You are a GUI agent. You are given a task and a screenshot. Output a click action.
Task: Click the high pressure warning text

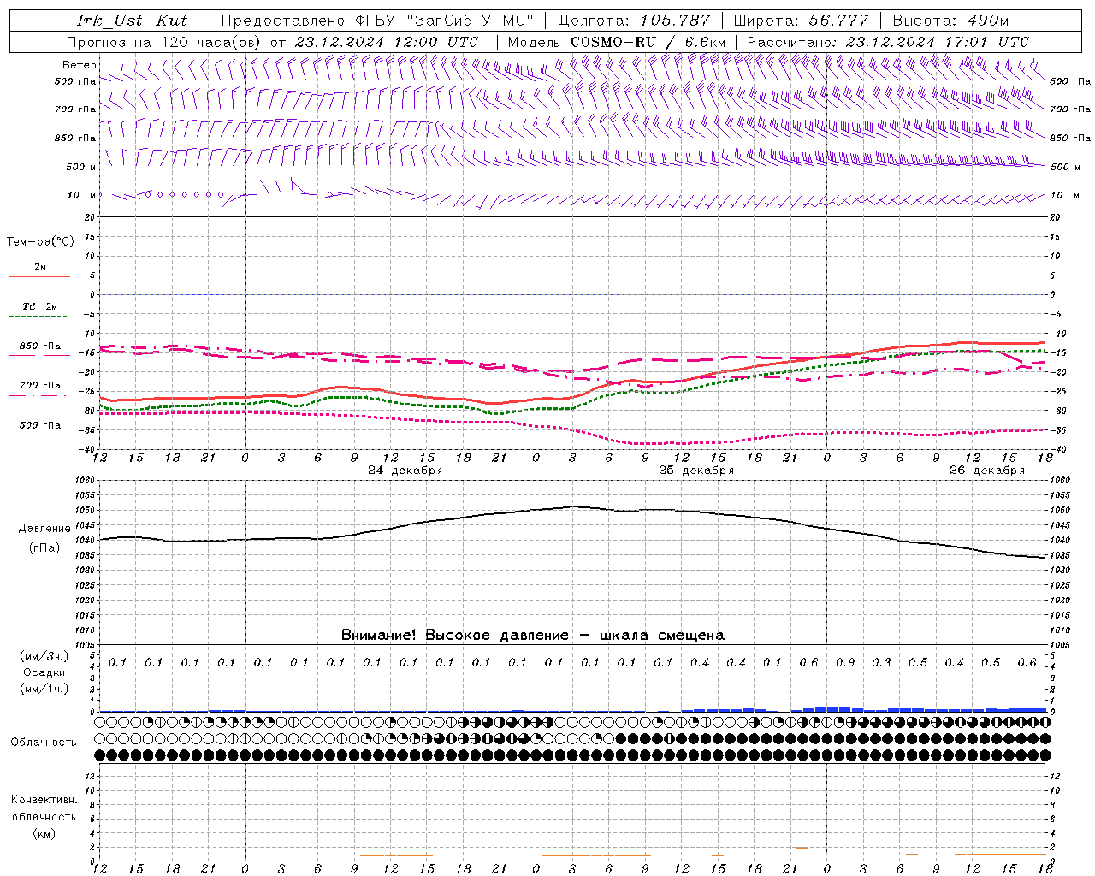point(533,635)
